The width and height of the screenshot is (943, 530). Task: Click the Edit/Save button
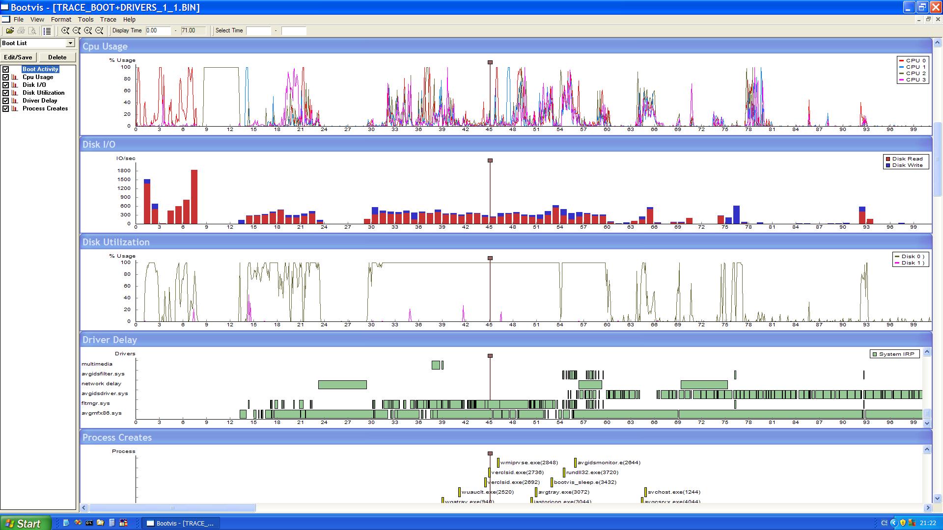[18, 57]
